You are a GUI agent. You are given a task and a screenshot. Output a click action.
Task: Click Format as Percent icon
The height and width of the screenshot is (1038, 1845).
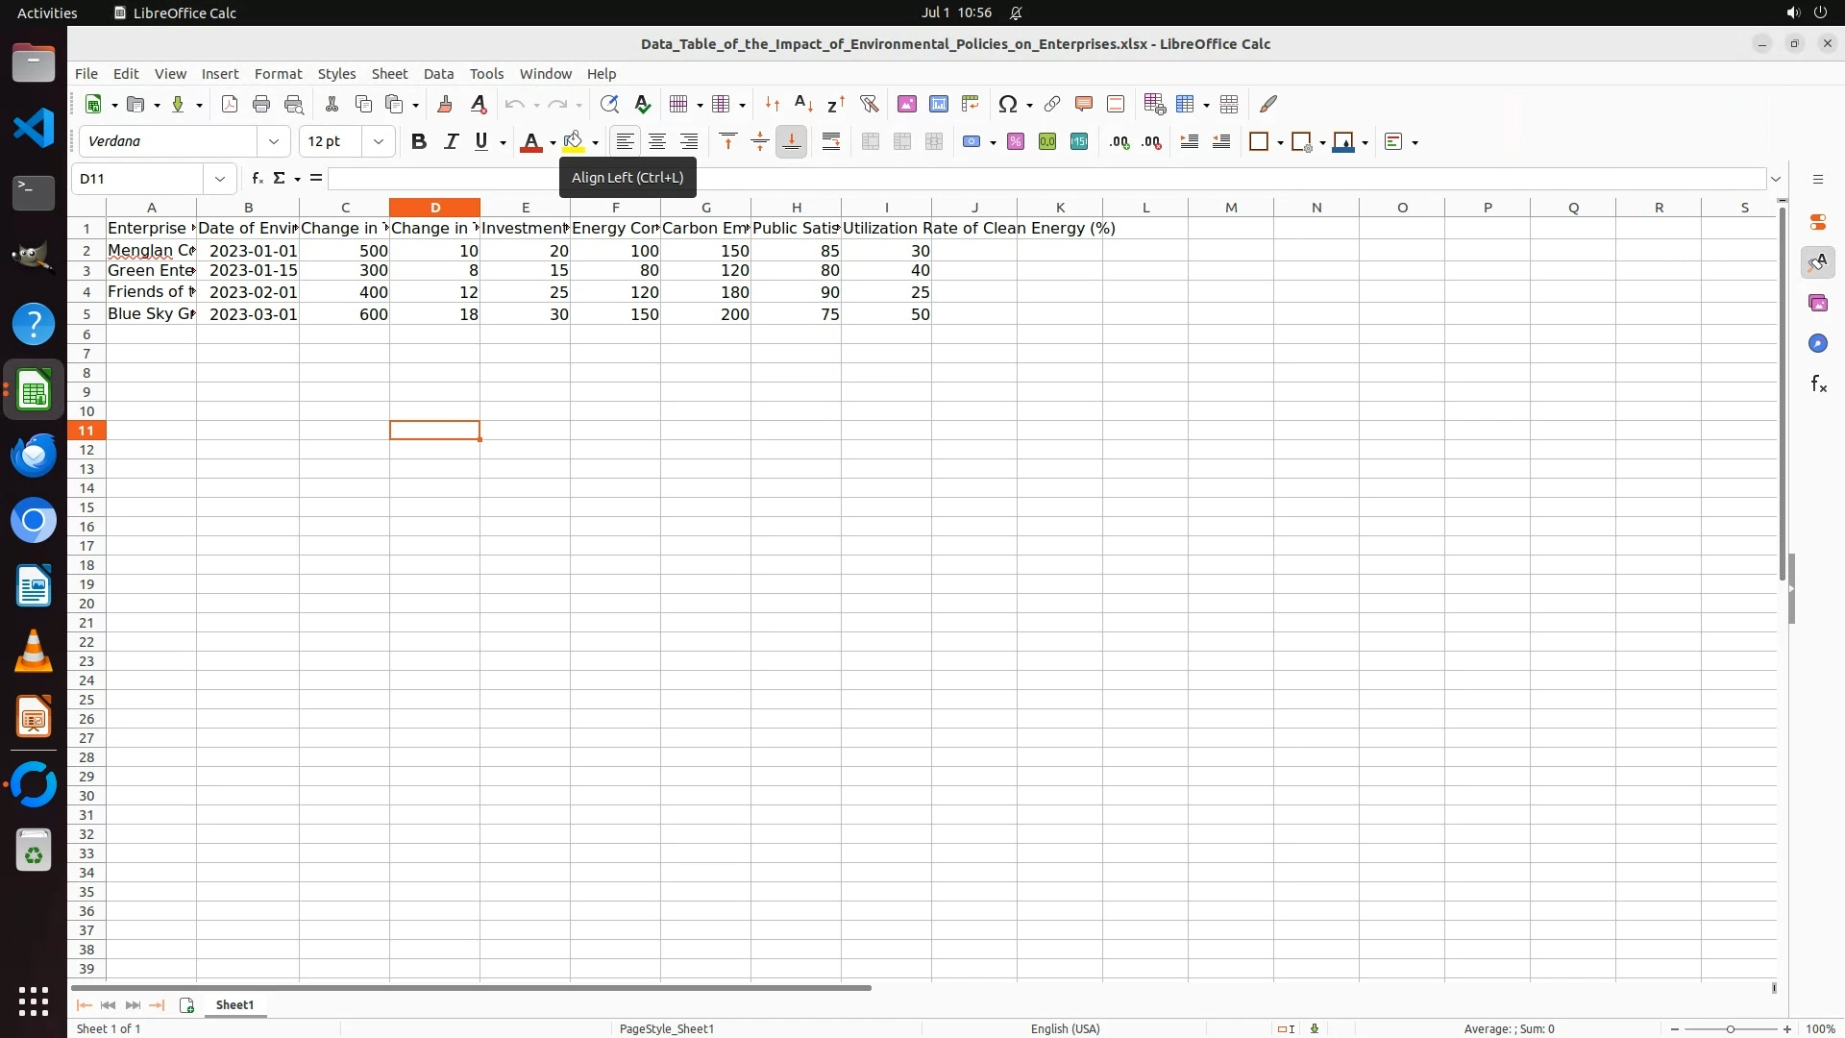click(x=1016, y=142)
